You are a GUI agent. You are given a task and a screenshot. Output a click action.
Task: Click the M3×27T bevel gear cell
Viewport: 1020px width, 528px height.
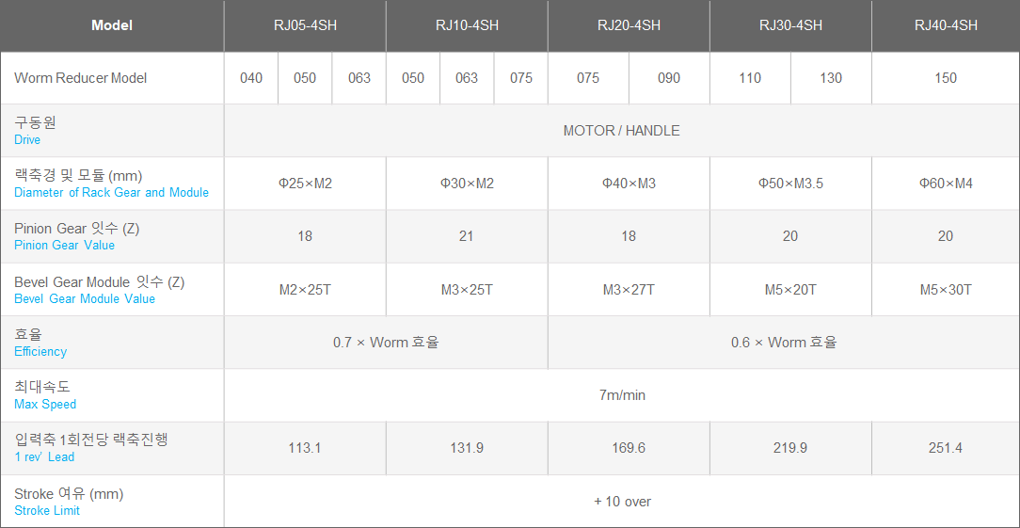click(x=629, y=290)
